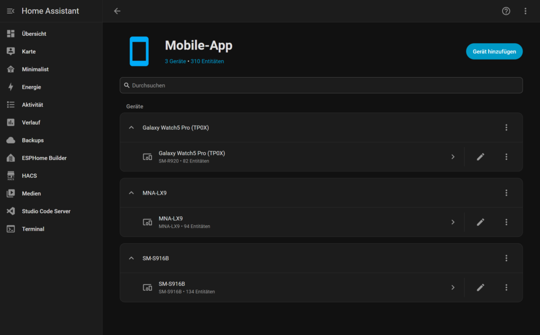540x335 pixels.
Task: Click the device icon in 94 Entitäten row
Action: click(x=148, y=222)
